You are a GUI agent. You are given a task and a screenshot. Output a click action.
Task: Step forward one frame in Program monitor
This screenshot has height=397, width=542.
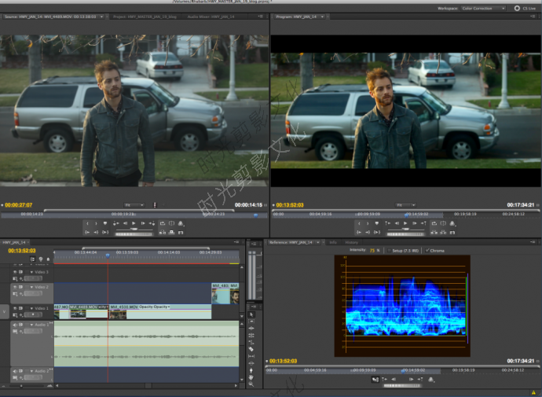[415, 223]
